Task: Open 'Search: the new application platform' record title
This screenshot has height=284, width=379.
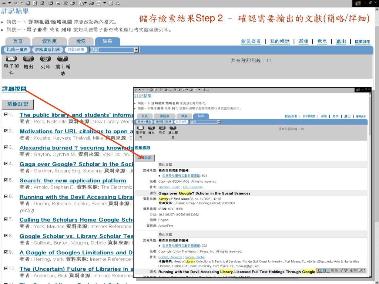Action: tap(73, 180)
